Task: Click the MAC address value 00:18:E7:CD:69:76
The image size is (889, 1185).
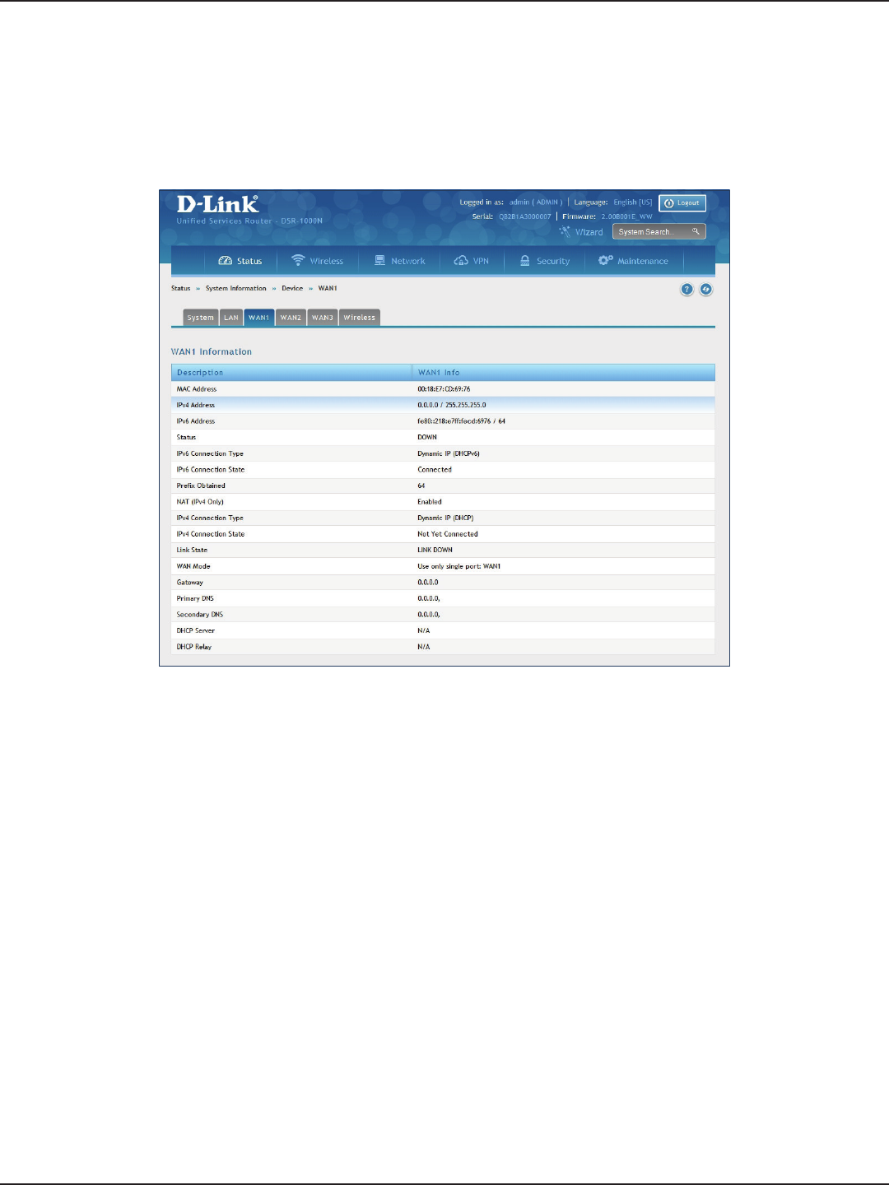Action: point(444,389)
